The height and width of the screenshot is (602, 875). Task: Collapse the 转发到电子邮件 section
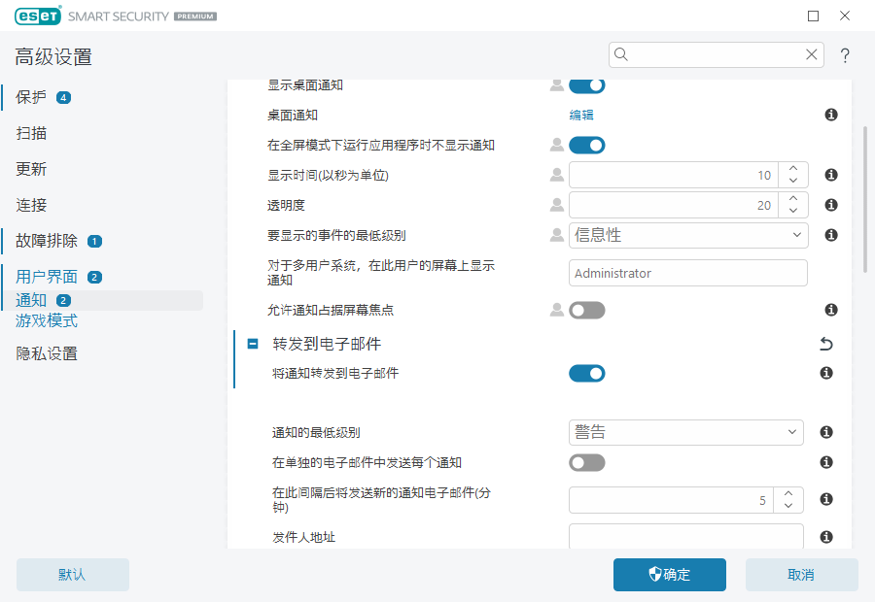click(253, 344)
